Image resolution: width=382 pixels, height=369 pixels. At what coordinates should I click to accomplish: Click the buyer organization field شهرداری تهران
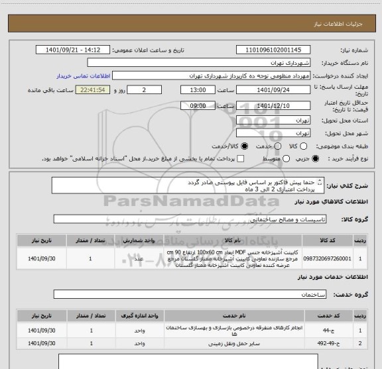(x=199, y=63)
